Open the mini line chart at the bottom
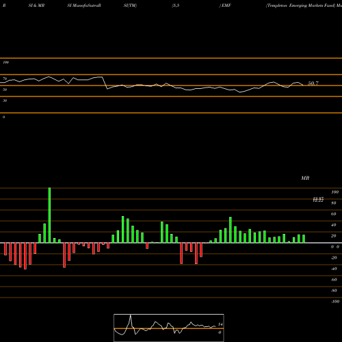Viewport: 342px width, 342px height. tap(169, 328)
